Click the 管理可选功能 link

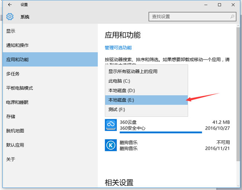(x=118, y=48)
